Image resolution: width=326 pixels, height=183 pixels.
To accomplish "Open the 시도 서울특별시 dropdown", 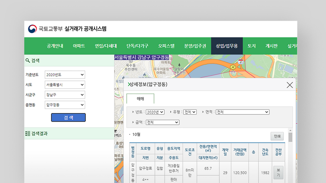I will click(x=65, y=85).
